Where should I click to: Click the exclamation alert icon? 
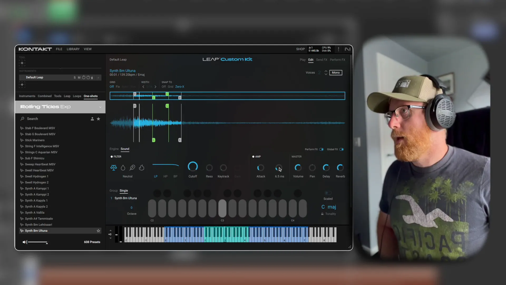(x=338, y=49)
